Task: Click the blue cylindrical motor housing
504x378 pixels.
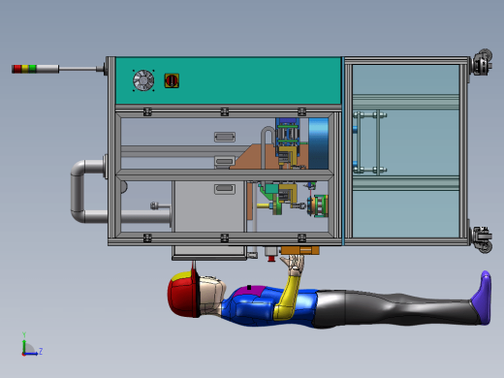Action: tap(318, 143)
